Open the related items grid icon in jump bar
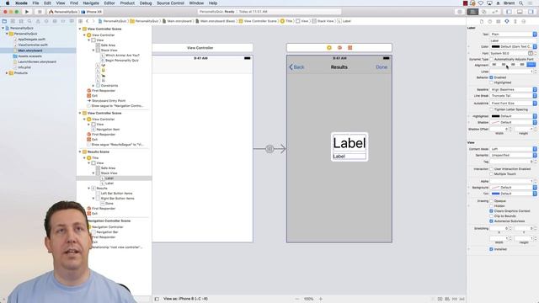This screenshot has width=539, height=303. 81,21
